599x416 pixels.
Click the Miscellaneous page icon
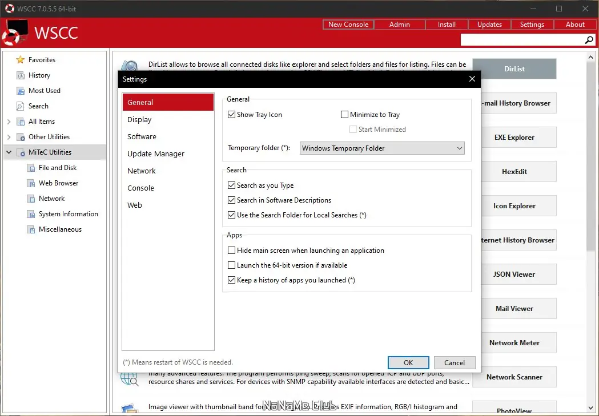[31, 229]
